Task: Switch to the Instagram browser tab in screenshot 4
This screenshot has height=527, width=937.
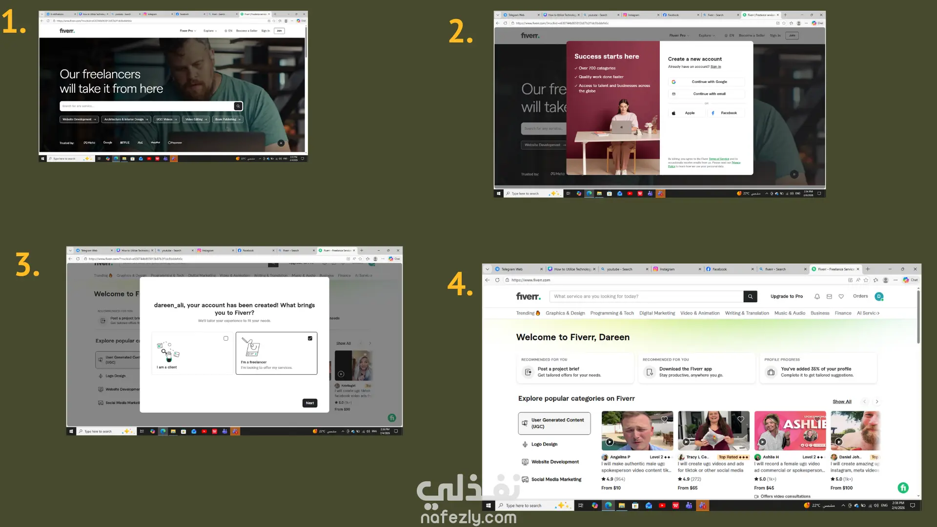Action: pyautogui.click(x=667, y=269)
